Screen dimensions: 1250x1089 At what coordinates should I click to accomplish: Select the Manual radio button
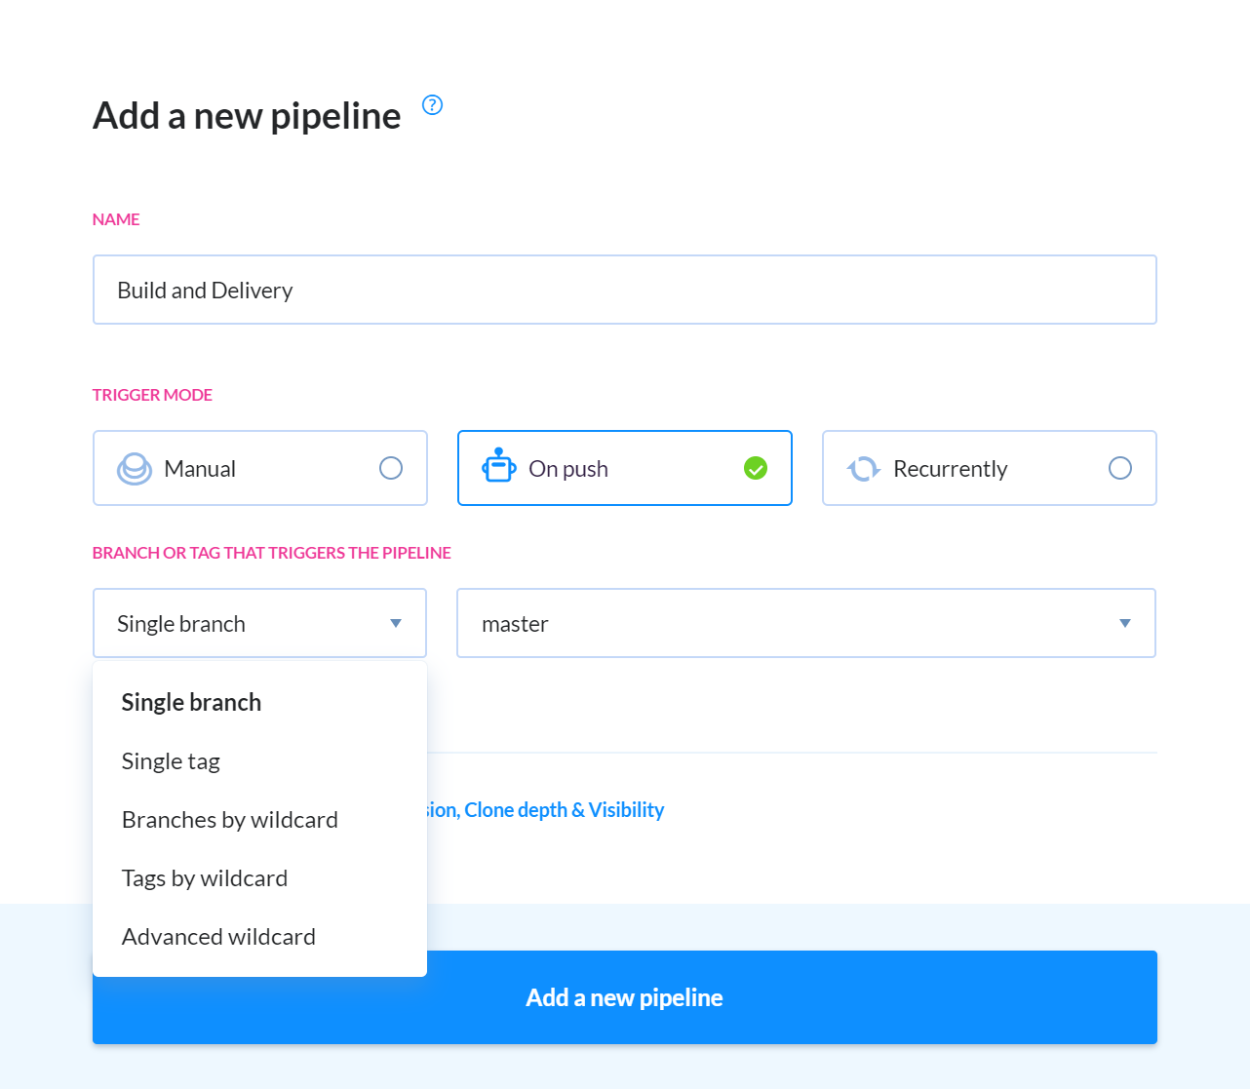coord(391,469)
